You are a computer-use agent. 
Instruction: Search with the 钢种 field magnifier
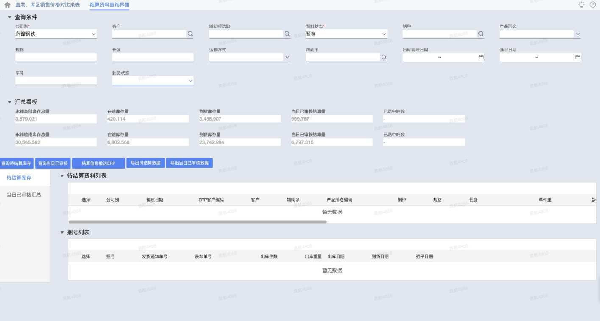click(480, 34)
